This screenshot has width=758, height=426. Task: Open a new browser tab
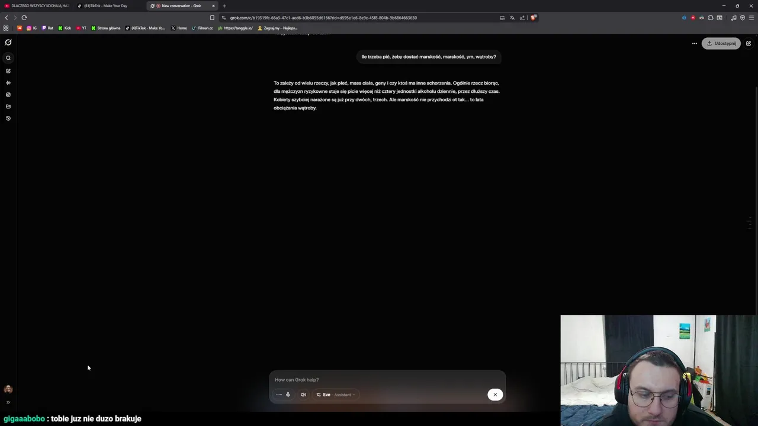coord(224,6)
